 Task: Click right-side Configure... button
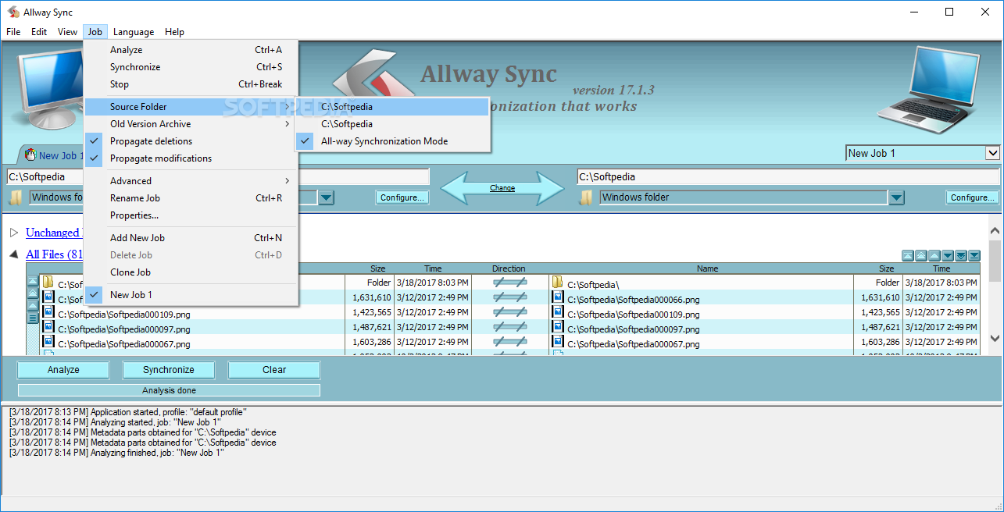tap(973, 197)
